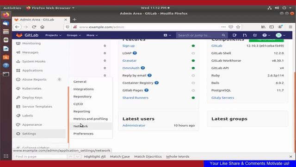
Task: Open Firefox hamburger menu
Action: (290, 27)
